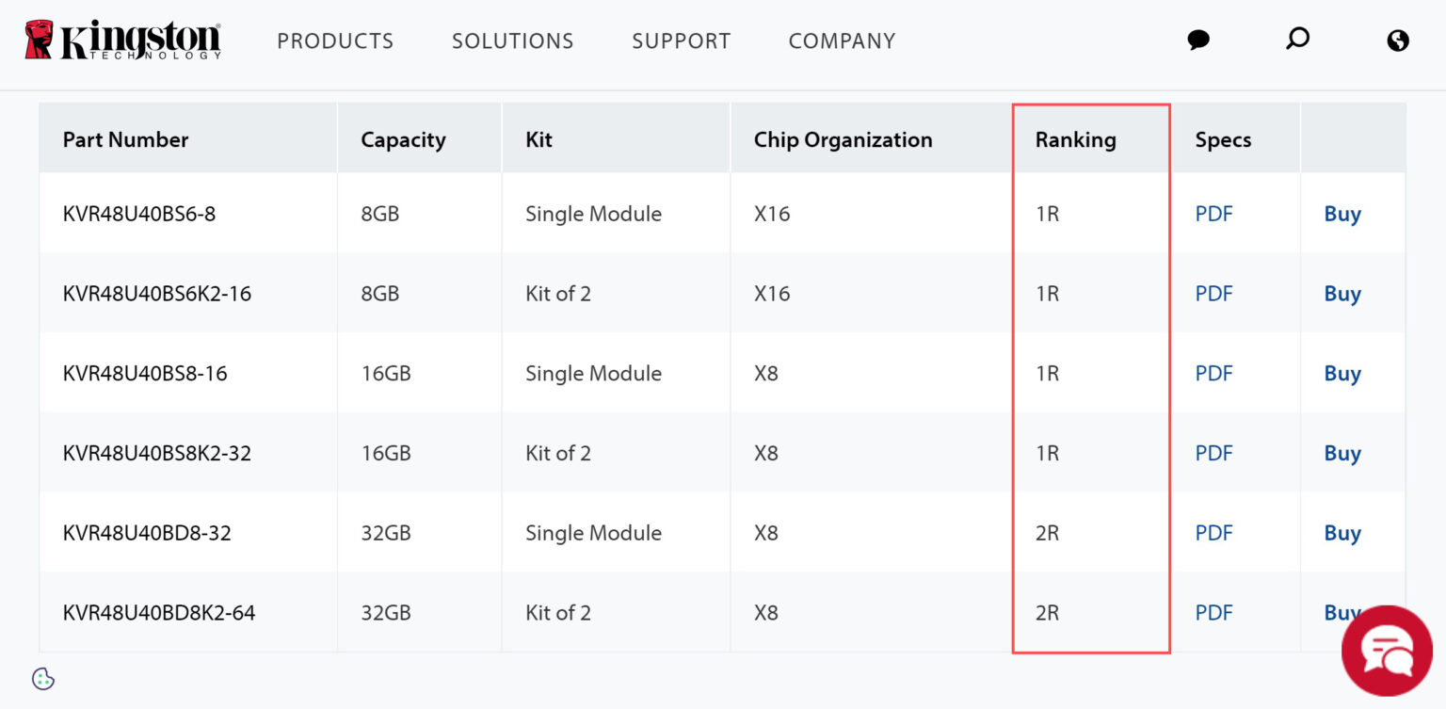Open the COMPANY menu

[842, 40]
